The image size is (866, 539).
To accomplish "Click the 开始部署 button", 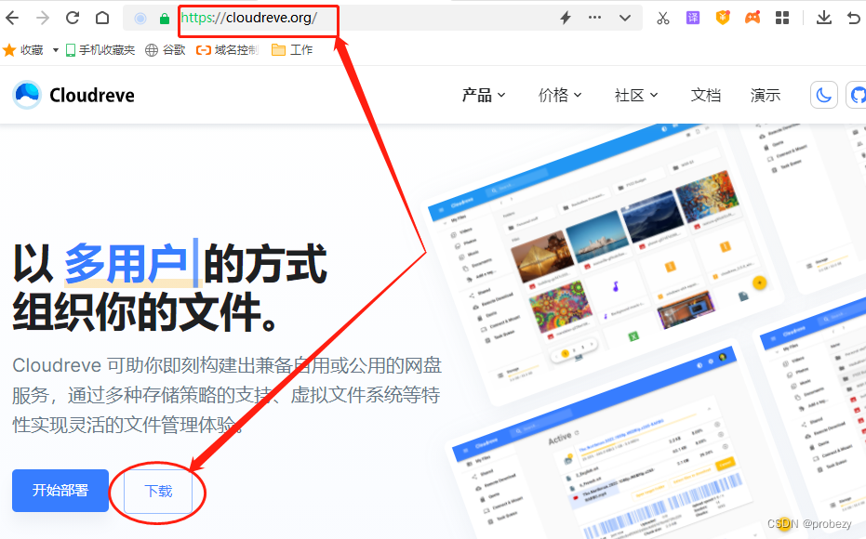I will point(60,491).
